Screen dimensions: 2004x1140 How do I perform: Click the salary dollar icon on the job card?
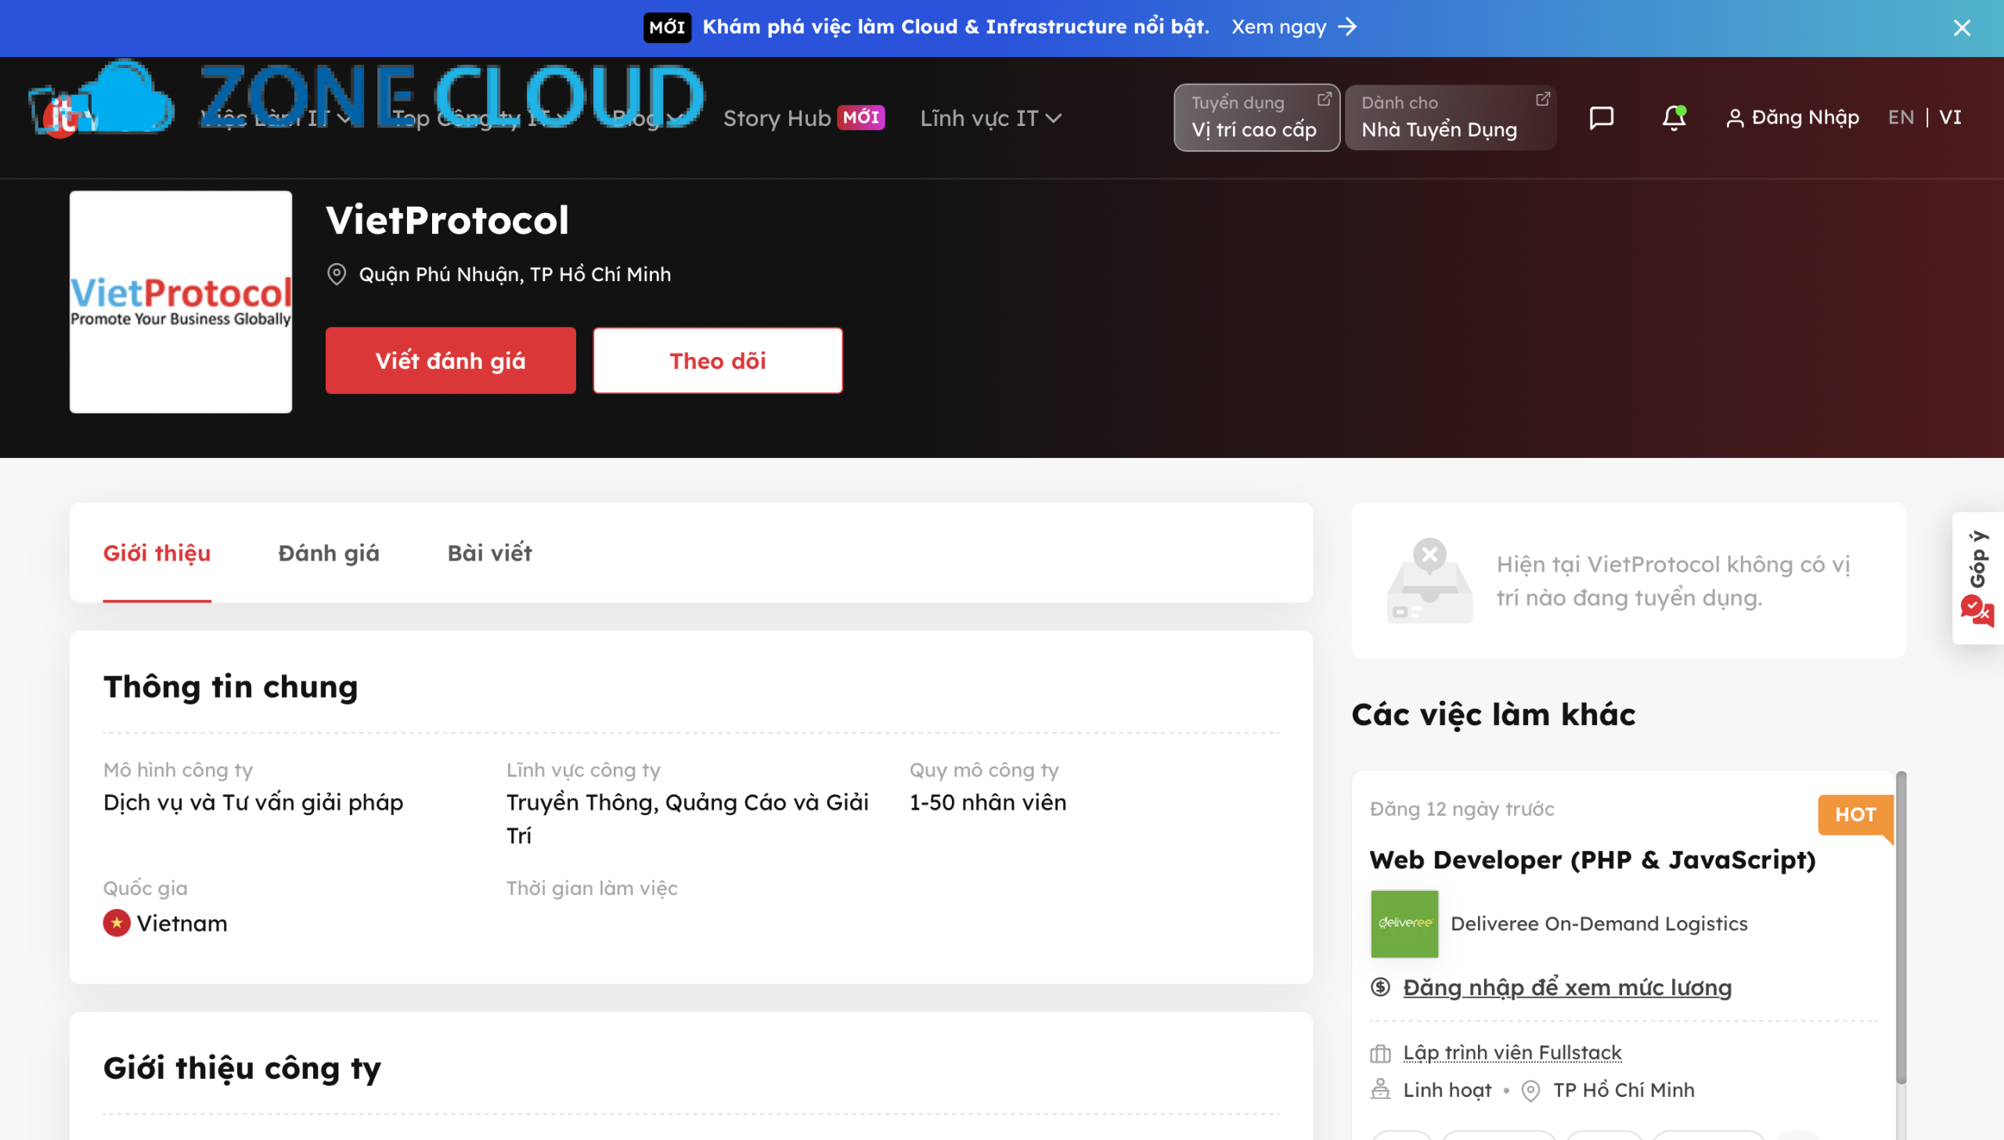(1381, 987)
